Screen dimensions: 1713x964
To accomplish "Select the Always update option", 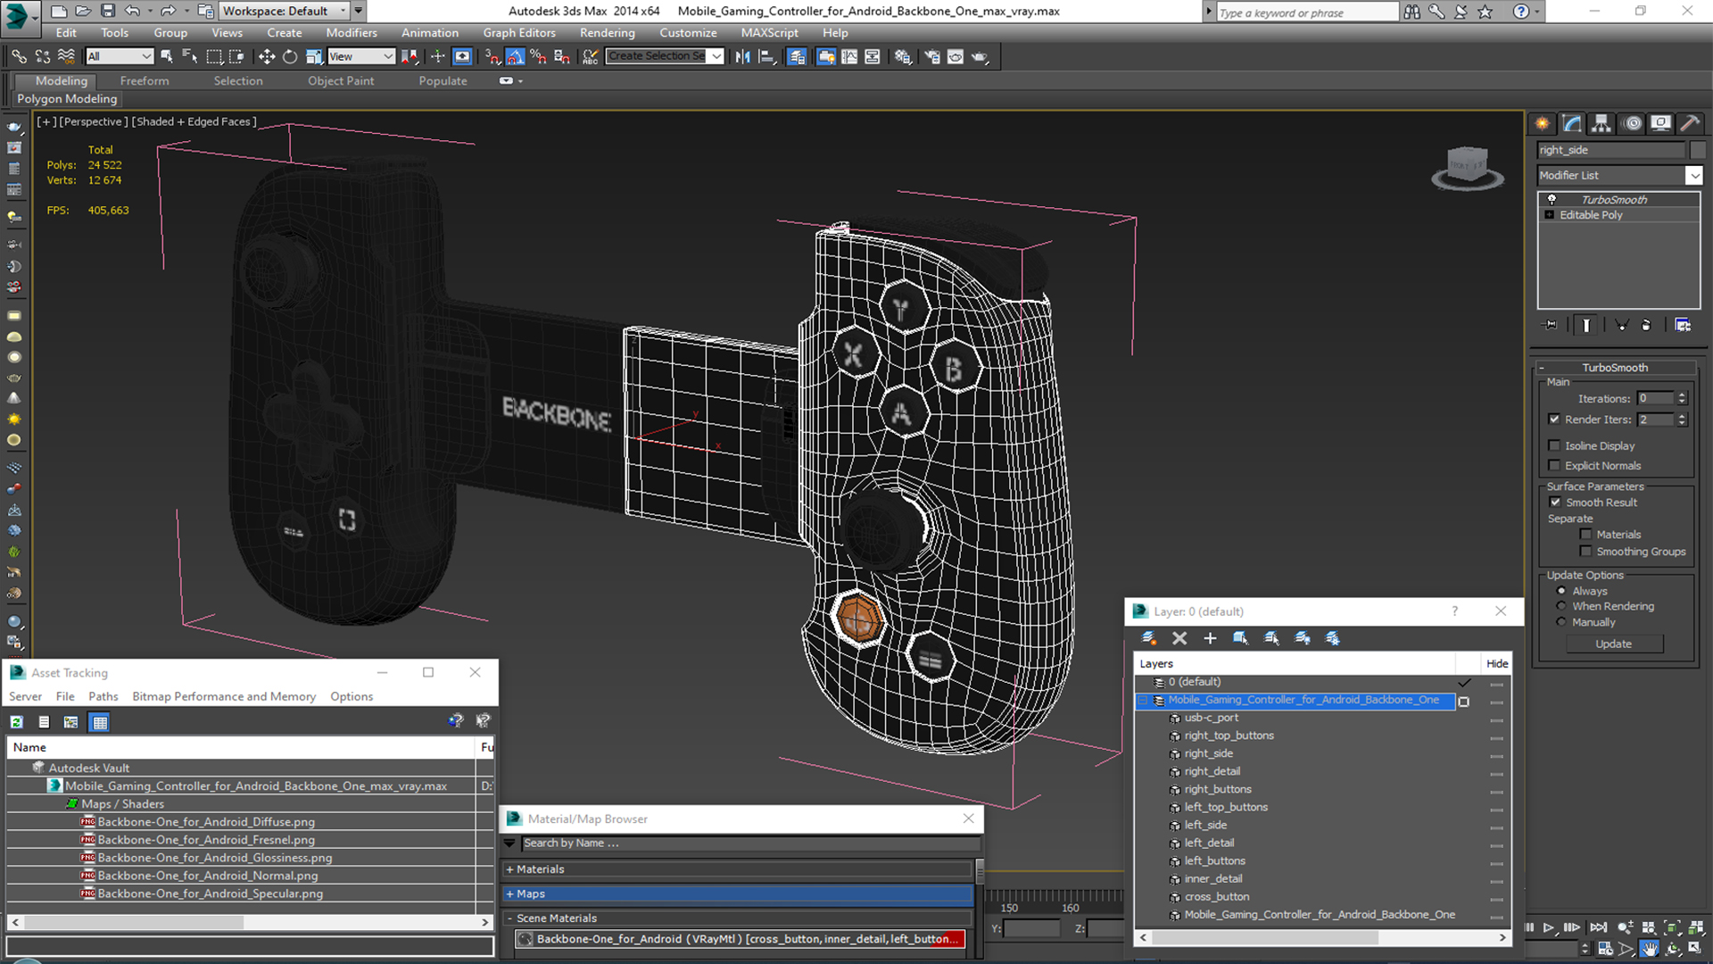I will (x=1561, y=591).
